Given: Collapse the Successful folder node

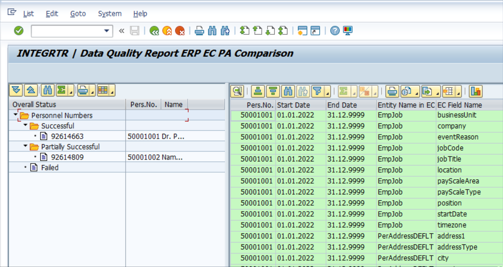Looking at the screenshot, I should pos(26,125).
